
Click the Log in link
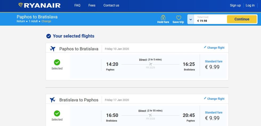tap(250, 5)
